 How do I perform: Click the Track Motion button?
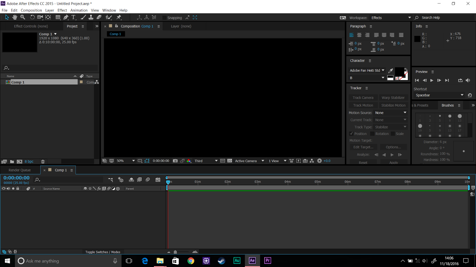pos(363,105)
